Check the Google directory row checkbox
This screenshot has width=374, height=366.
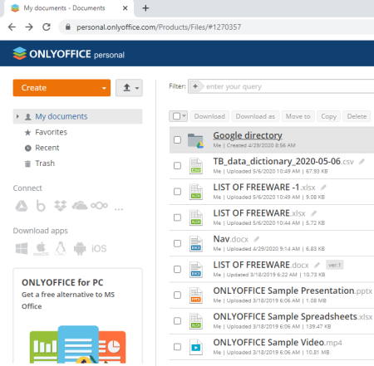pos(177,140)
